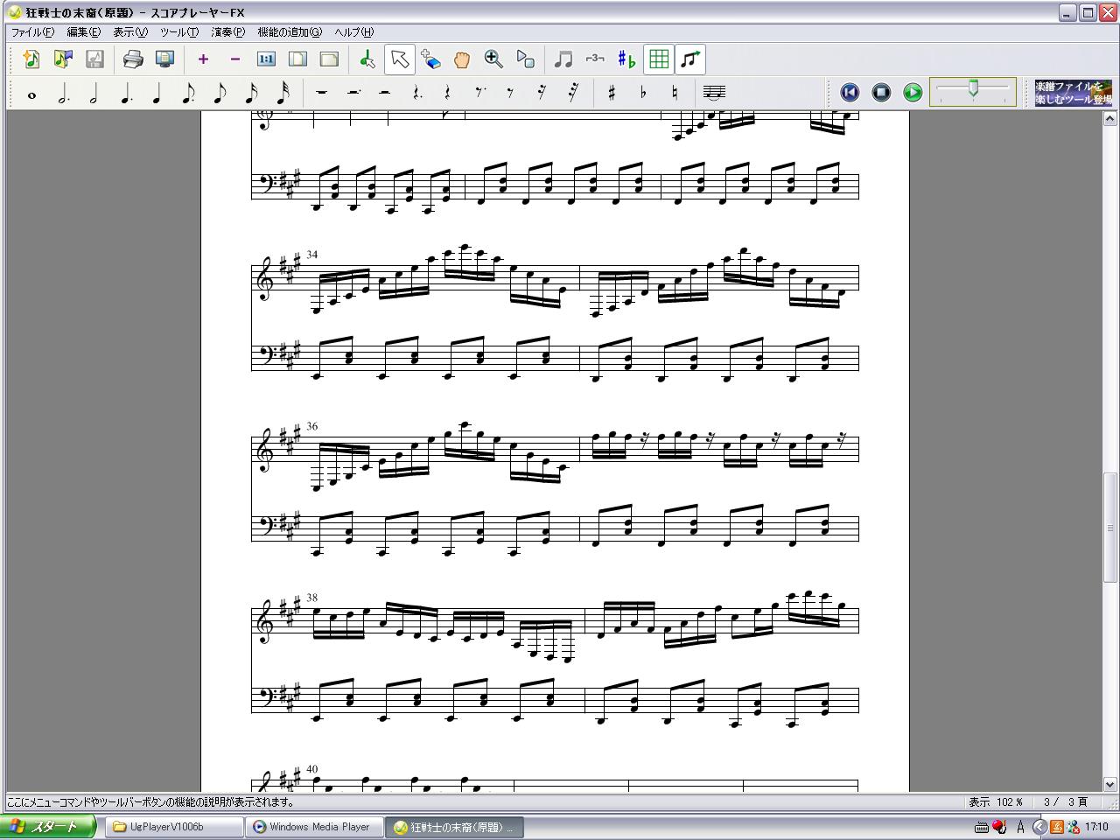Select the half note duration
The height and width of the screenshot is (840, 1120).
pos(94,94)
